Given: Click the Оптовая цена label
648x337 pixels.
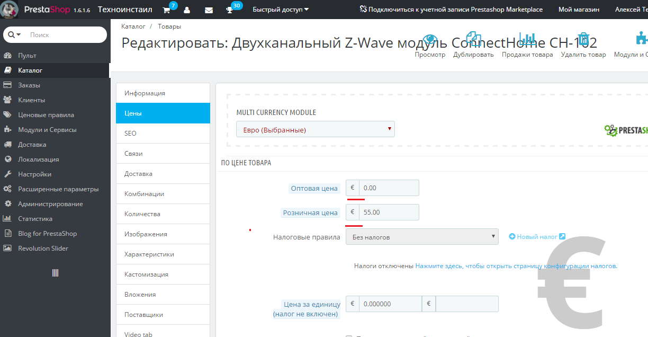Looking at the screenshot, I should tap(314, 189).
